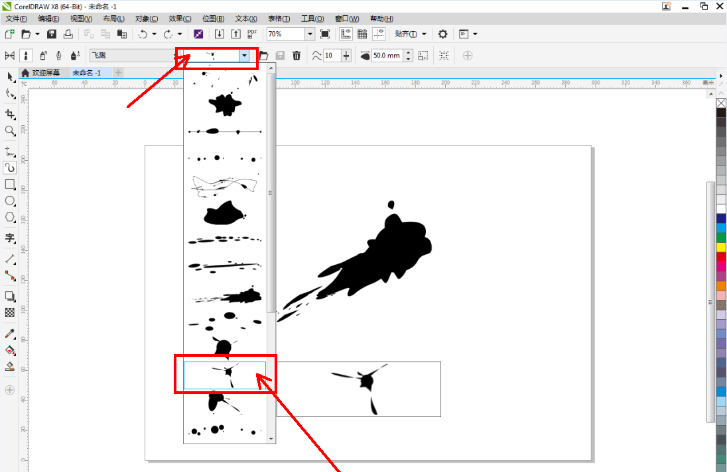The width and height of the screenshot is (727, 472).
Task: Switch to the 欢迎屏幕 tab
Action: click(x=45, y=73)
